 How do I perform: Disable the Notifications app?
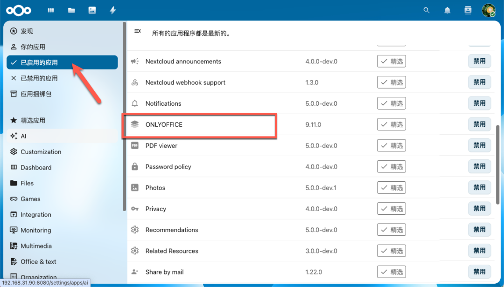coord(479,103)
